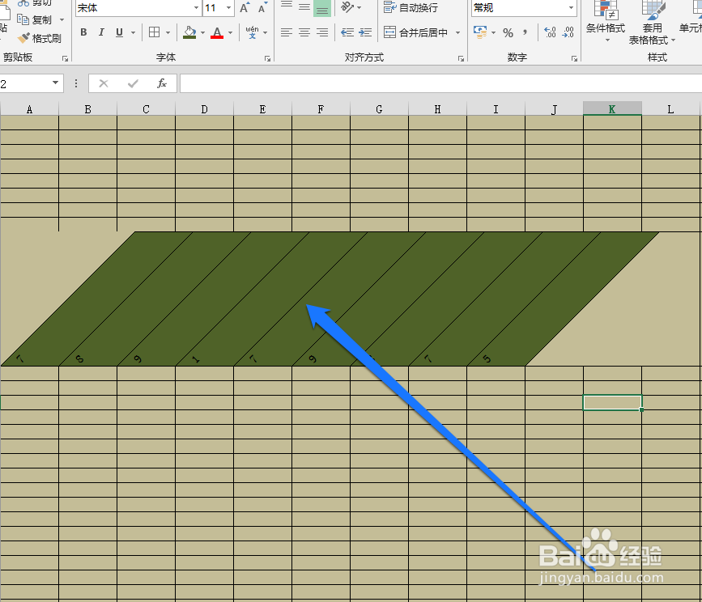Open font color dropdown arrow
702x602 pixels.
[x=230, y=32]
